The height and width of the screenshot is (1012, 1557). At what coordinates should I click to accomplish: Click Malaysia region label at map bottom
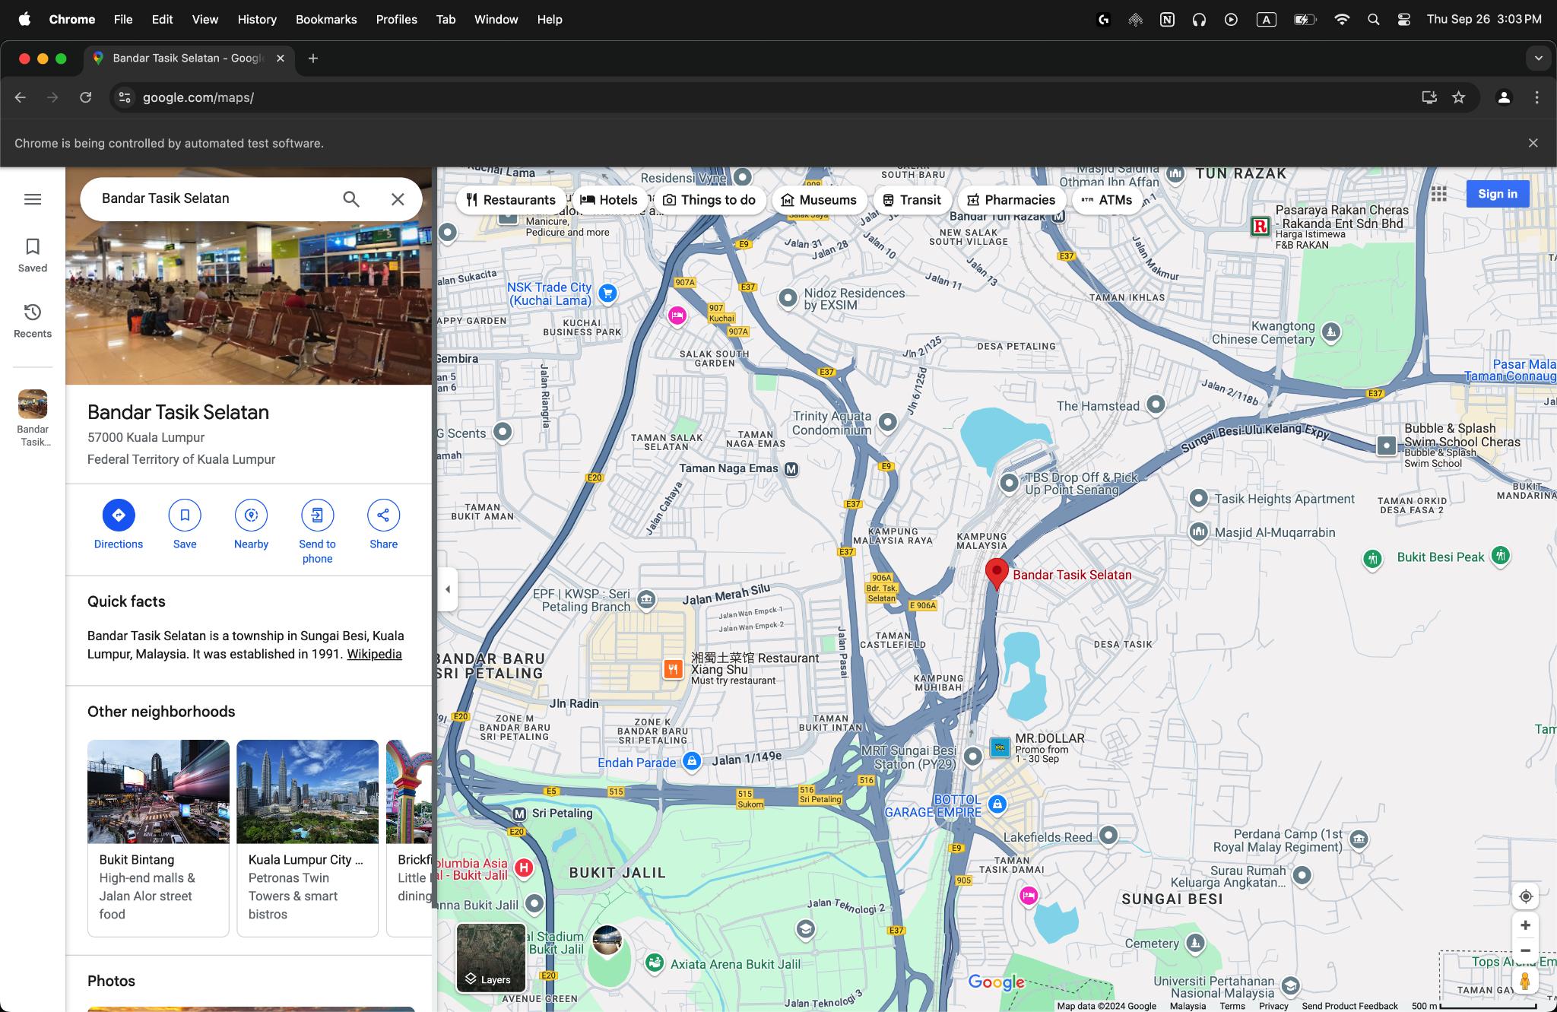pos(1188,1006)
